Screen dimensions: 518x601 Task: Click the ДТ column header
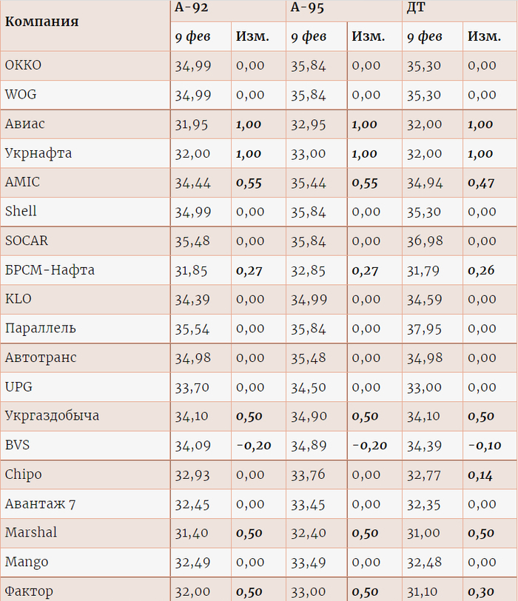416,7
